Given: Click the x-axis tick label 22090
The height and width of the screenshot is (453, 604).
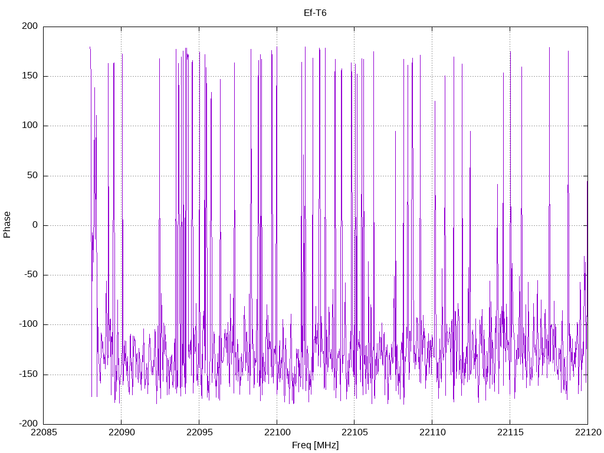Looking at the screenshot, I should tap(122, 432).
